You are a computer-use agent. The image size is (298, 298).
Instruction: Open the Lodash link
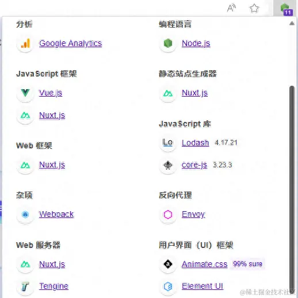coord(195,143)
